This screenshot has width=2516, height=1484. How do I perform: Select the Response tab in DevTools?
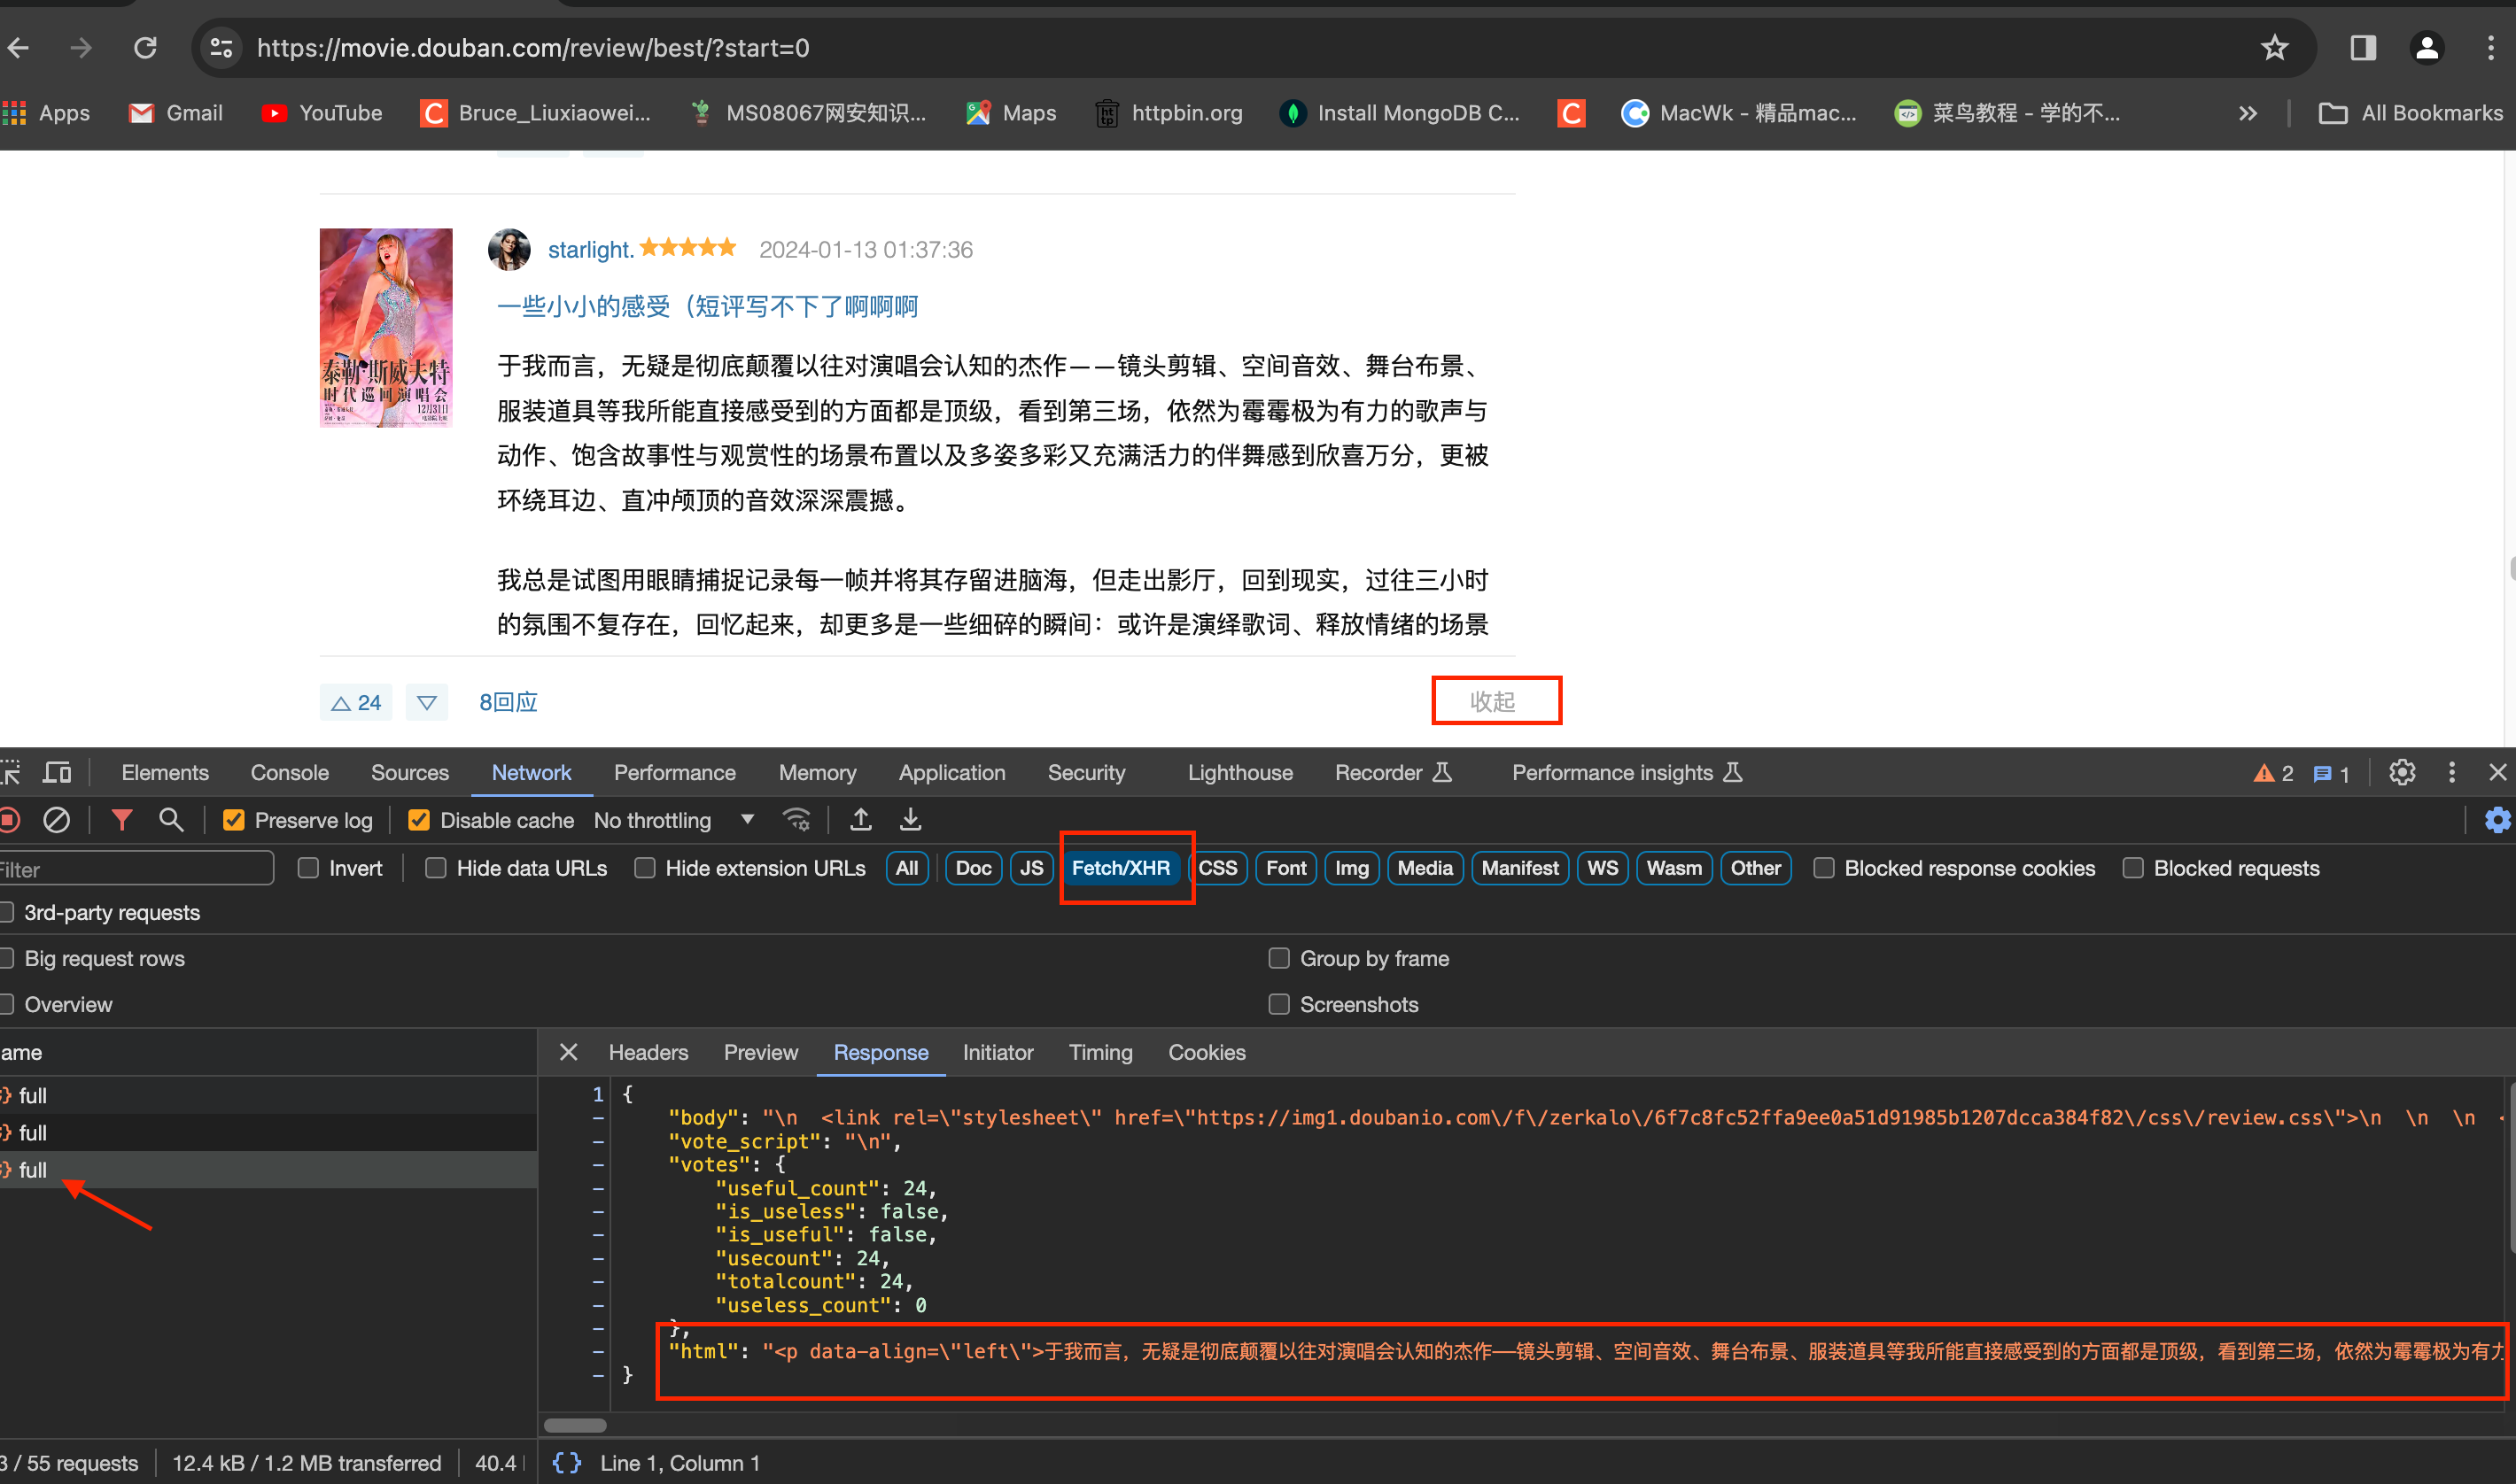880,1051
